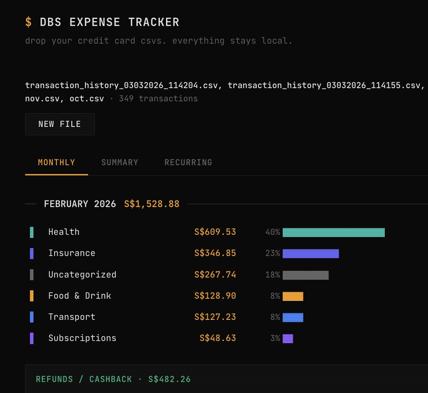This screenshot has width=428, height=393.
Task: Click the S$48.63 Subscriptions amount
Action: pos(218,338)
